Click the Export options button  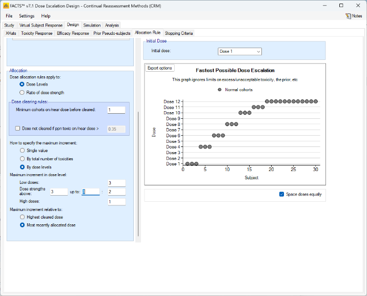(x=160, y=68)
